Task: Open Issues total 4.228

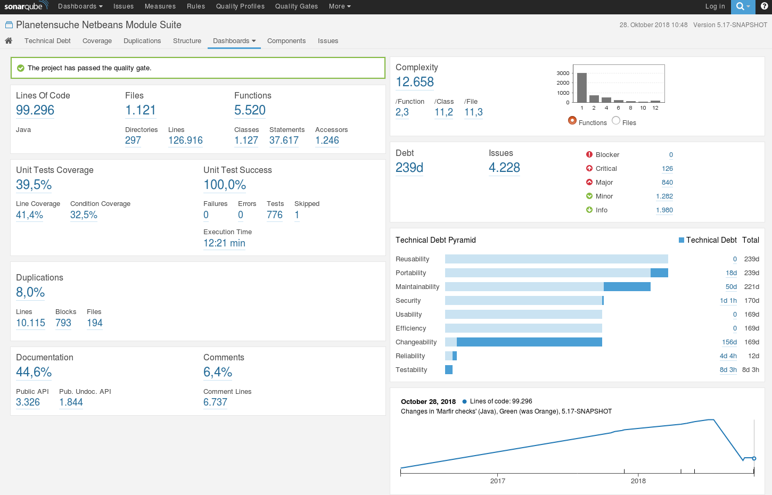Action: click(504, 168)
